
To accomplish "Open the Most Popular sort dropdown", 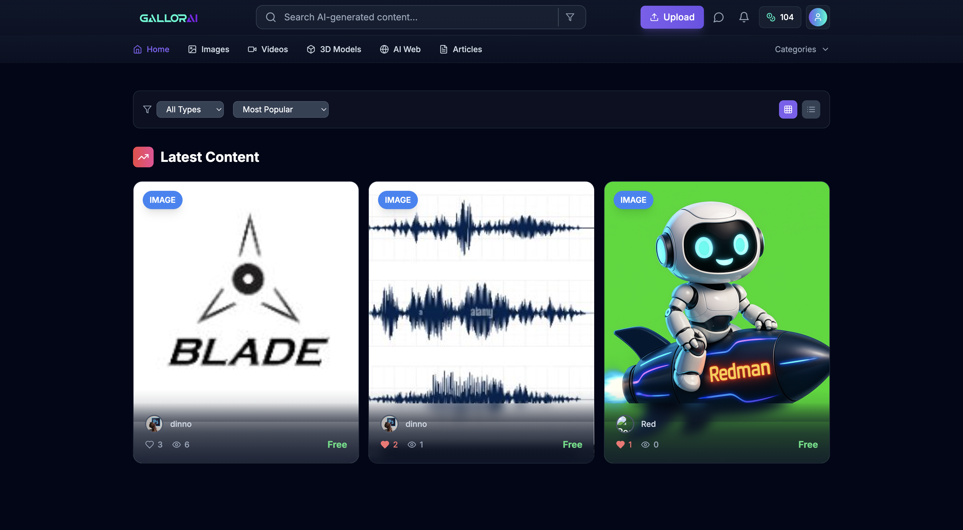I will [280, 109].
